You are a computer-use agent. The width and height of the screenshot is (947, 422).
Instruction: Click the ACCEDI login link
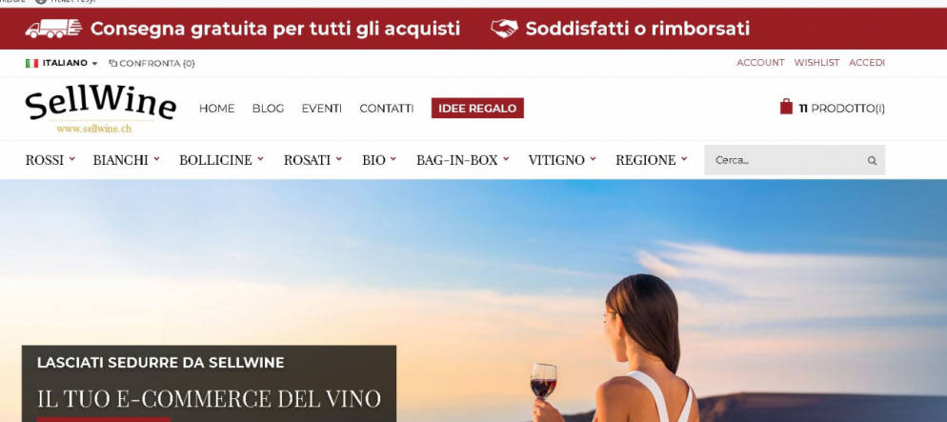pyautogui.click(x=867, y=63)
